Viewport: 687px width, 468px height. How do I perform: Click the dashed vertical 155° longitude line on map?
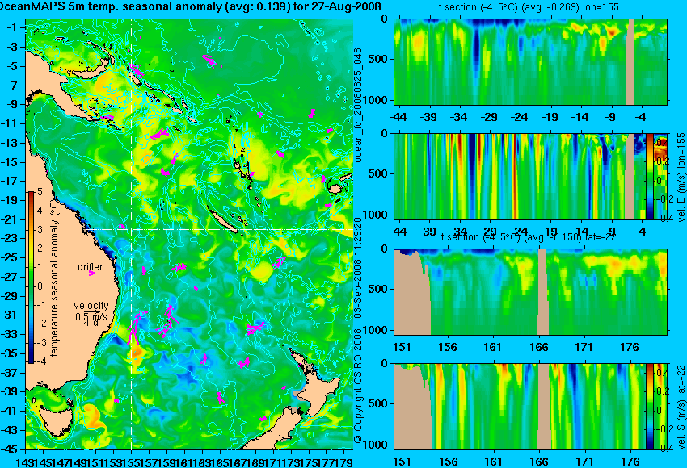[x=132, y=234]
